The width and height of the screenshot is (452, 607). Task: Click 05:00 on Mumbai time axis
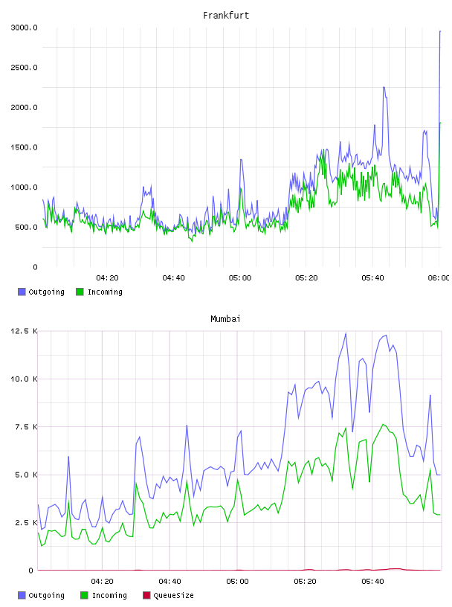click(237, 582)
